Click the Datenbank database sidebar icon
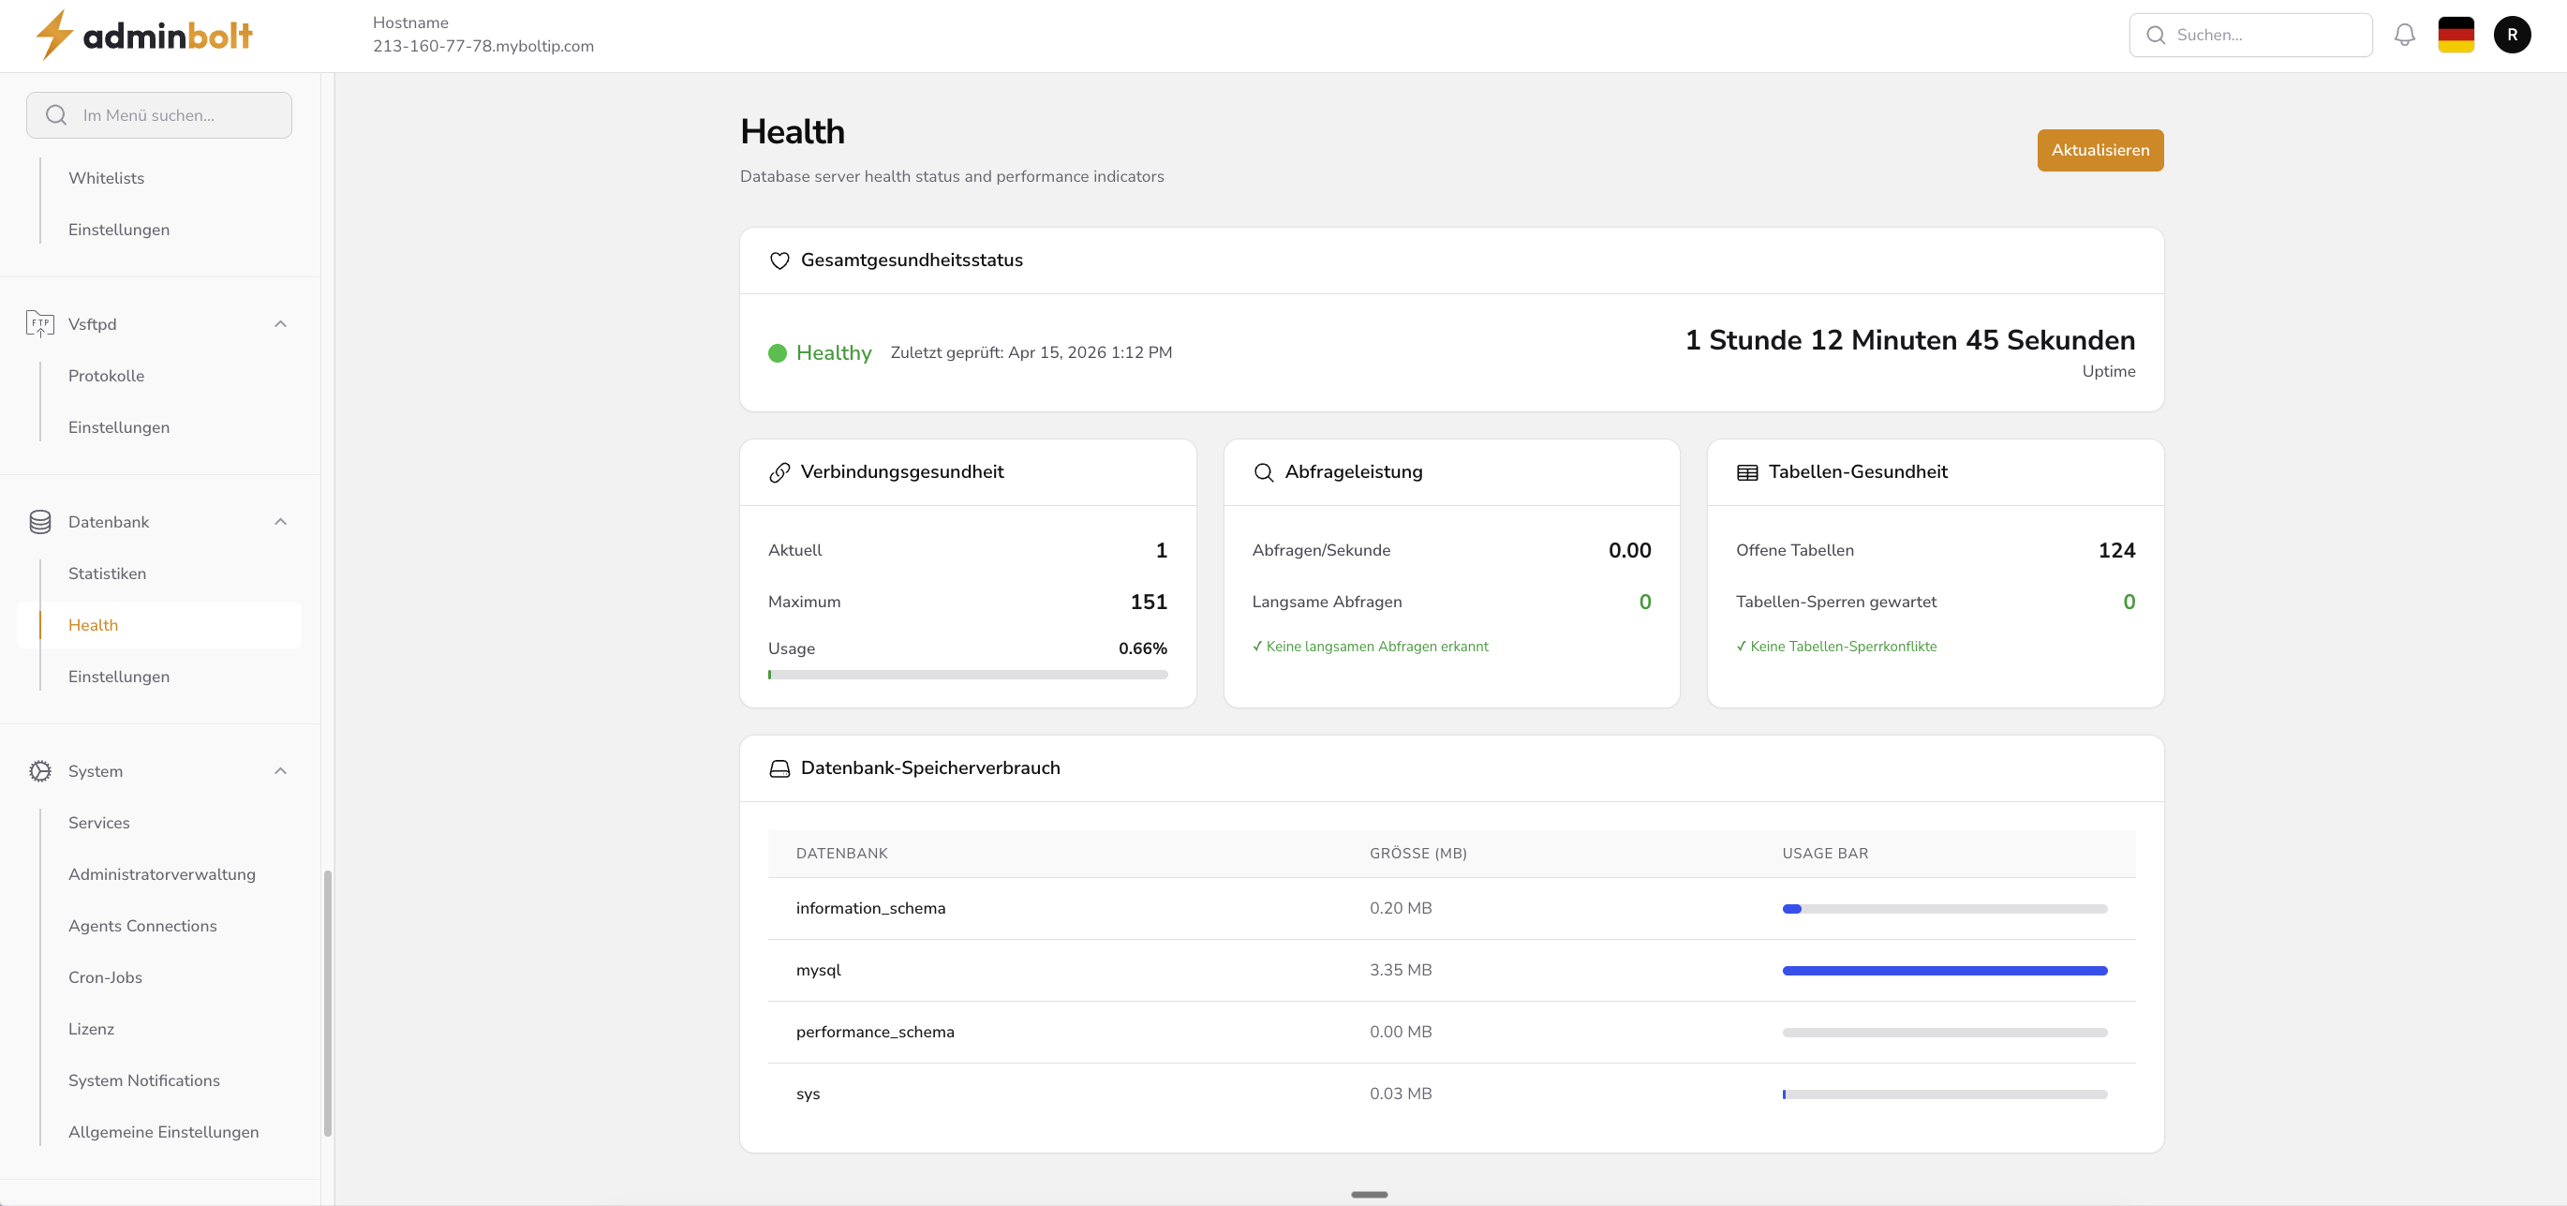2567x1206 pixels. coord(40,521)
